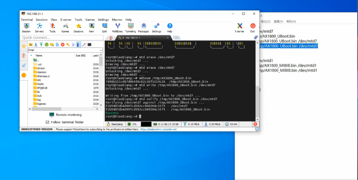This screenshot has width=358, height=180.
Task: Open the Games menu in menu bar
Action: tap(90, 20)
